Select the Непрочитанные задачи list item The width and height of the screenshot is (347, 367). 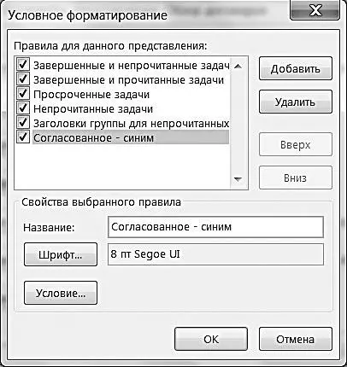coord(93,109)
